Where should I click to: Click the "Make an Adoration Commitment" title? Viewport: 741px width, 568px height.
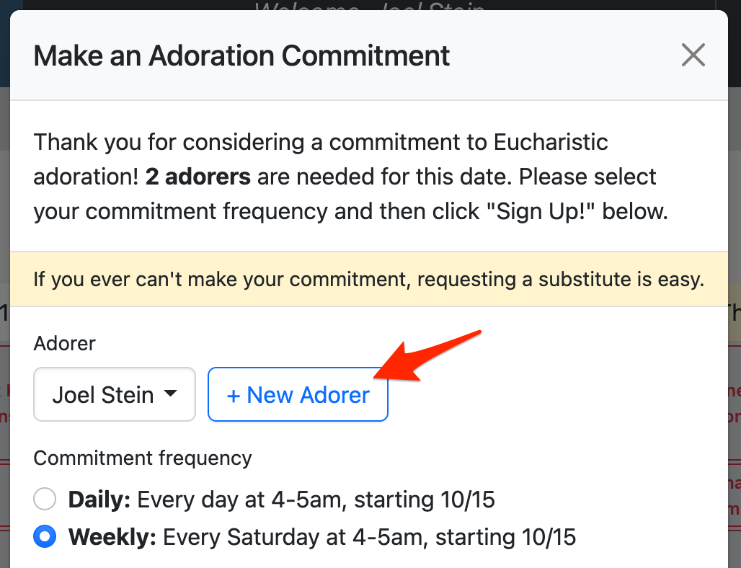coord(241,56)
